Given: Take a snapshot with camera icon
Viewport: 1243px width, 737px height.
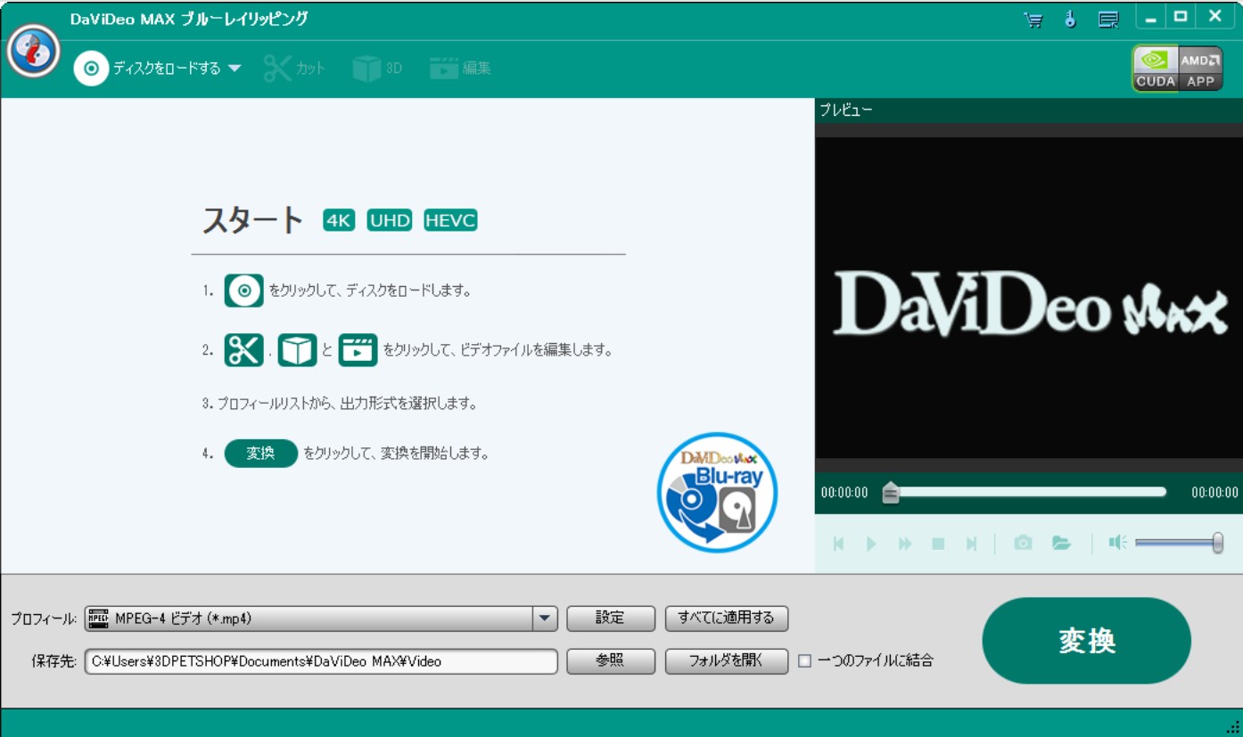Looking at the screenshot, I should point(1023,543).
